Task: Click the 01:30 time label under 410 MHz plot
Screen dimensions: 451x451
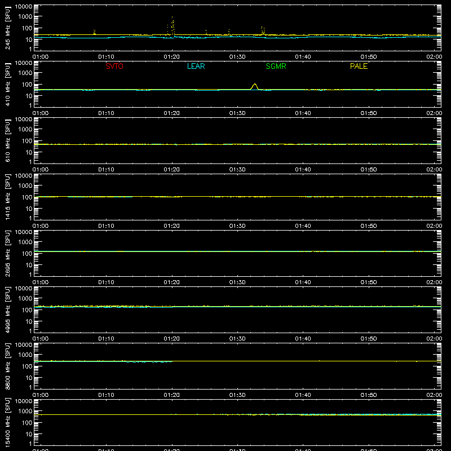Action: coord(237,113)
